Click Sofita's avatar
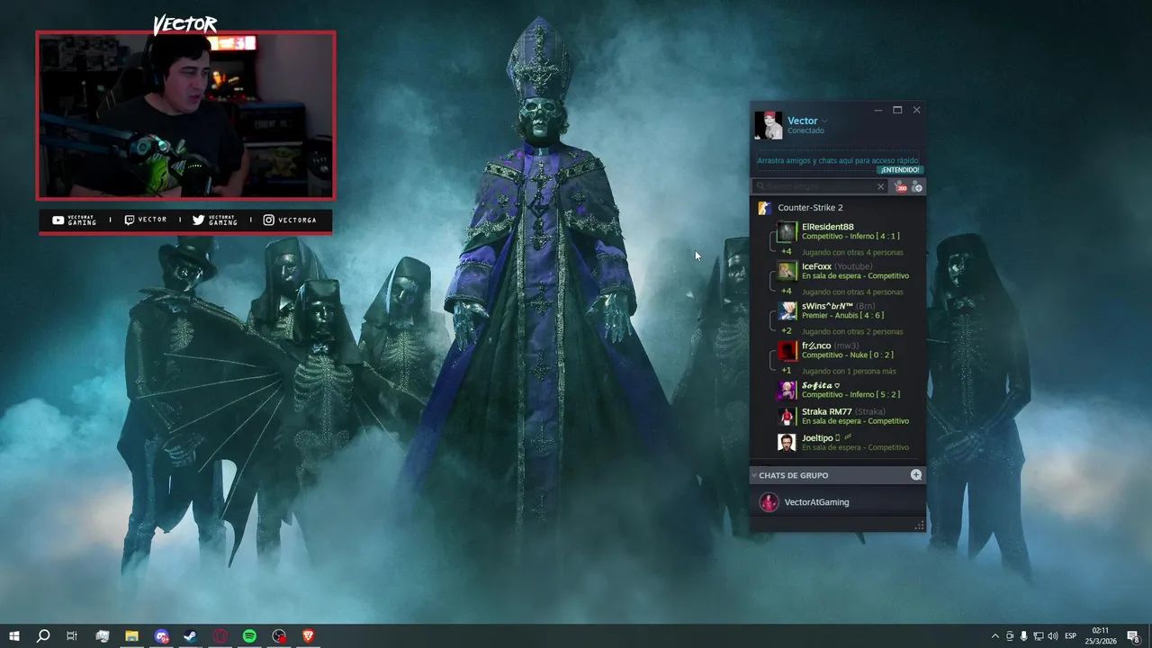The width and height of the screenshot is (1152, 648). (x=787, y=390)
